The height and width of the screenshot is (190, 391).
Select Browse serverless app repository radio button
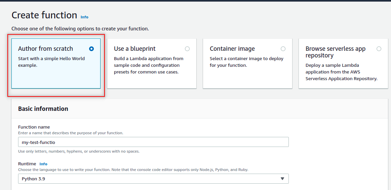click(x=379, y=49)
